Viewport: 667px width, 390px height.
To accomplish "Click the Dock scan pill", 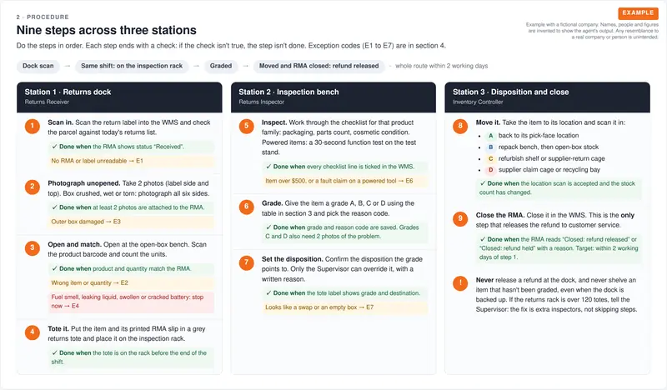I will tap(38, 66).
